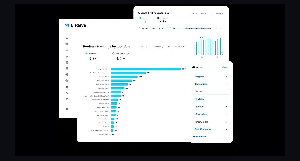
Task: Select the Average ratings radio button
Action: 113,53
